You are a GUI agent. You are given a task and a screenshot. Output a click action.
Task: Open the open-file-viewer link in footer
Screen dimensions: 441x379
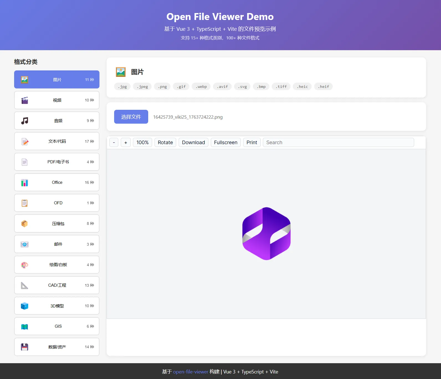pyautogui.click(x=191, y=372)
